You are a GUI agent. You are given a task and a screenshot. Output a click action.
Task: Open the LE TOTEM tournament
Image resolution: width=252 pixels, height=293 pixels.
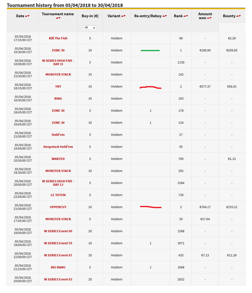pyautogui.click(x=58, y=195)
